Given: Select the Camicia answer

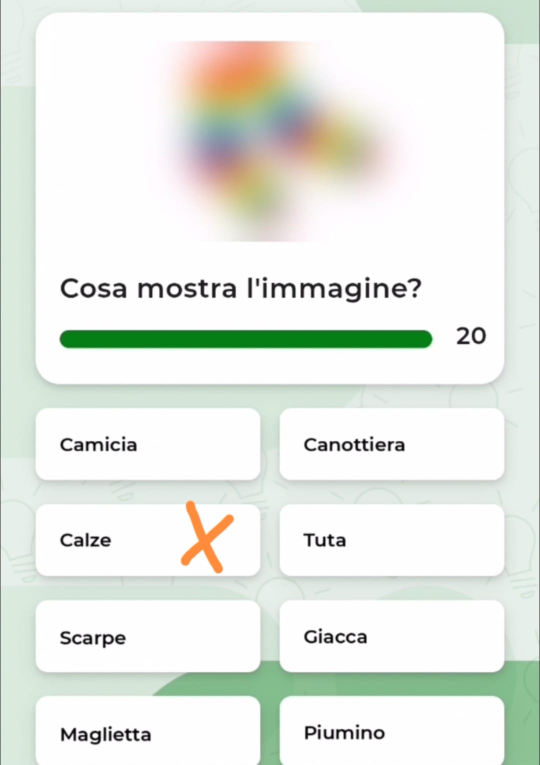Looking at the screenshot, I should pos(147,444).
